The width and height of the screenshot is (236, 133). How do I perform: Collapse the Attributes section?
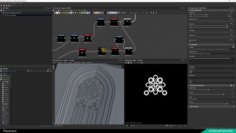pyautogui.click(x=189, y=45)
